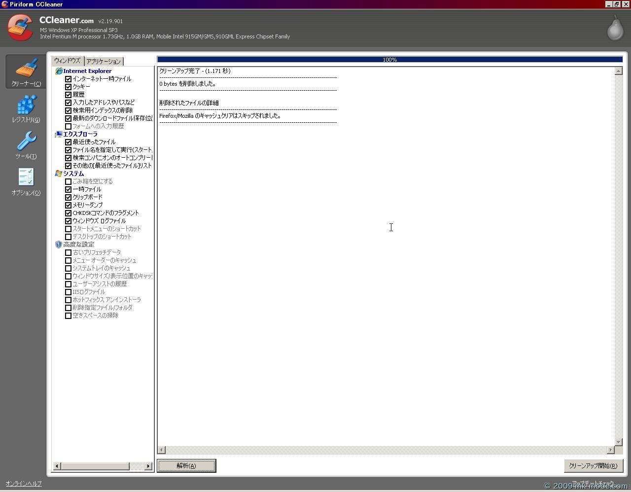This screenshot has height=492, width=631.
Task: Select the ウィンドウズ tab
Action: [68, 61]
